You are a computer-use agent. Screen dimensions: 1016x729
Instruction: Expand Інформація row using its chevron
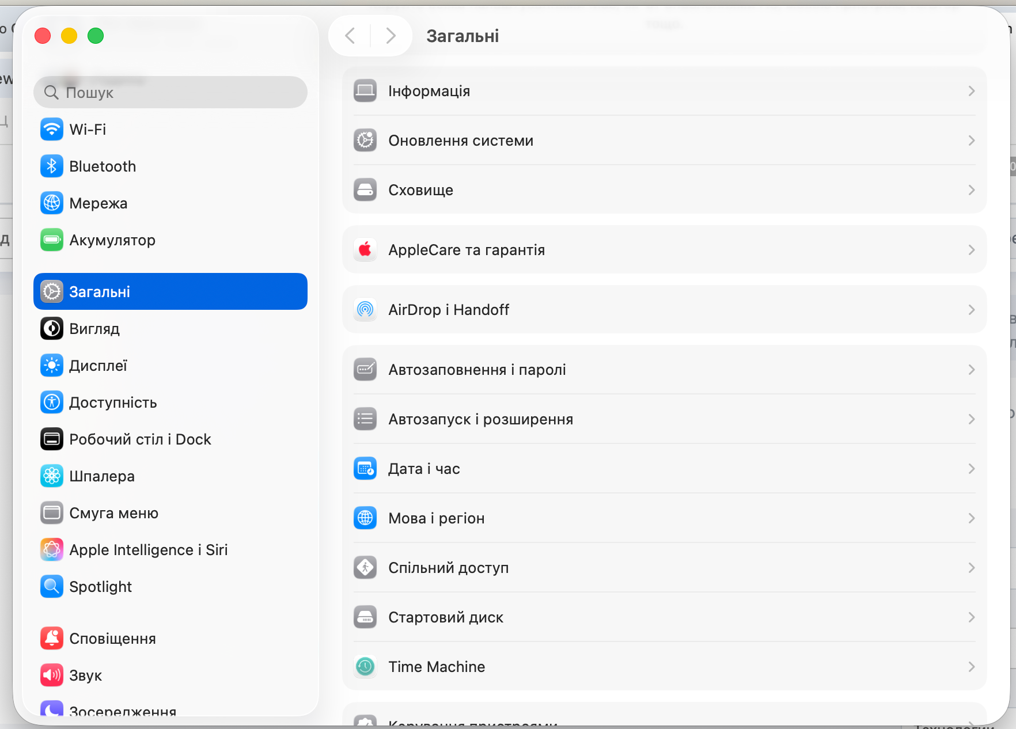click(x=971, y=91)
